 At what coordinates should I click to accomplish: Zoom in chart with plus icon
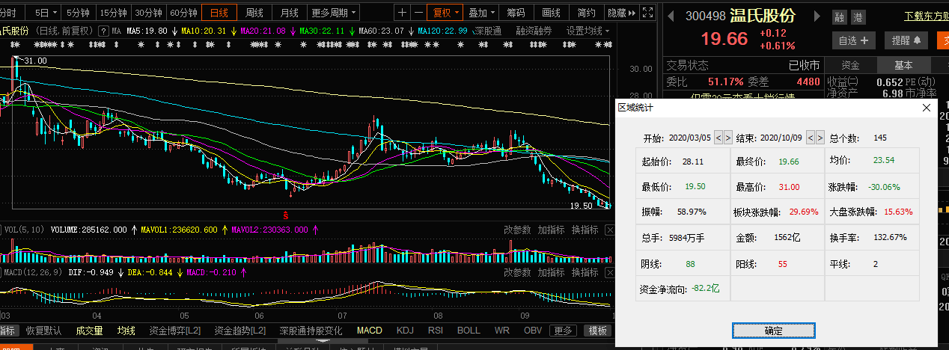coord(403,13)
